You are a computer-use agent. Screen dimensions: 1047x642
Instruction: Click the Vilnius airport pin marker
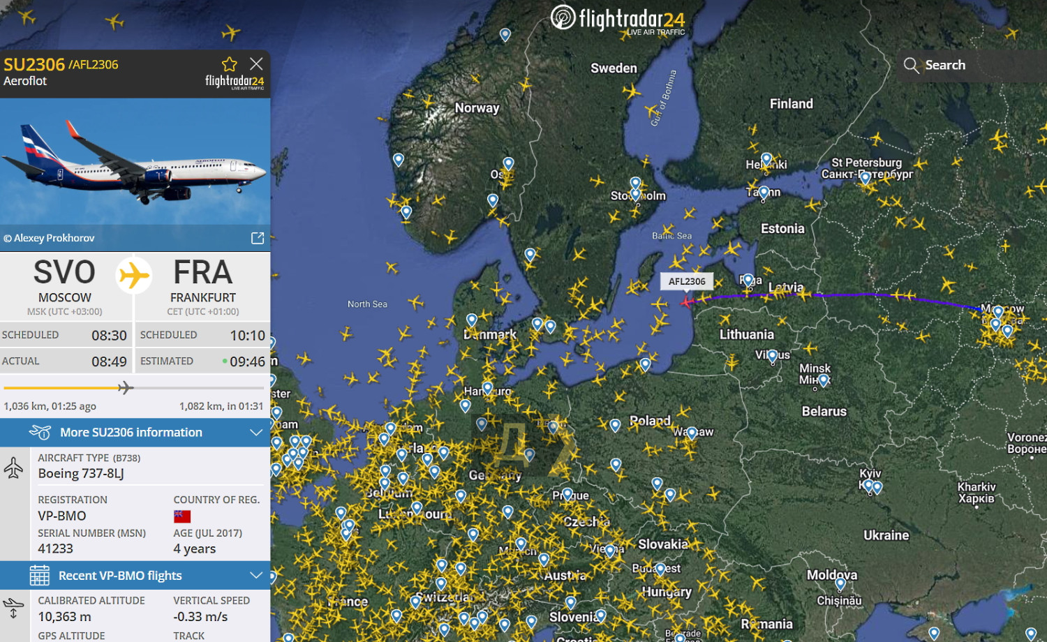772,357
